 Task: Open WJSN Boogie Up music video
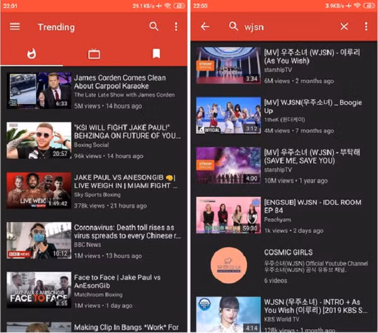[283, 115]
